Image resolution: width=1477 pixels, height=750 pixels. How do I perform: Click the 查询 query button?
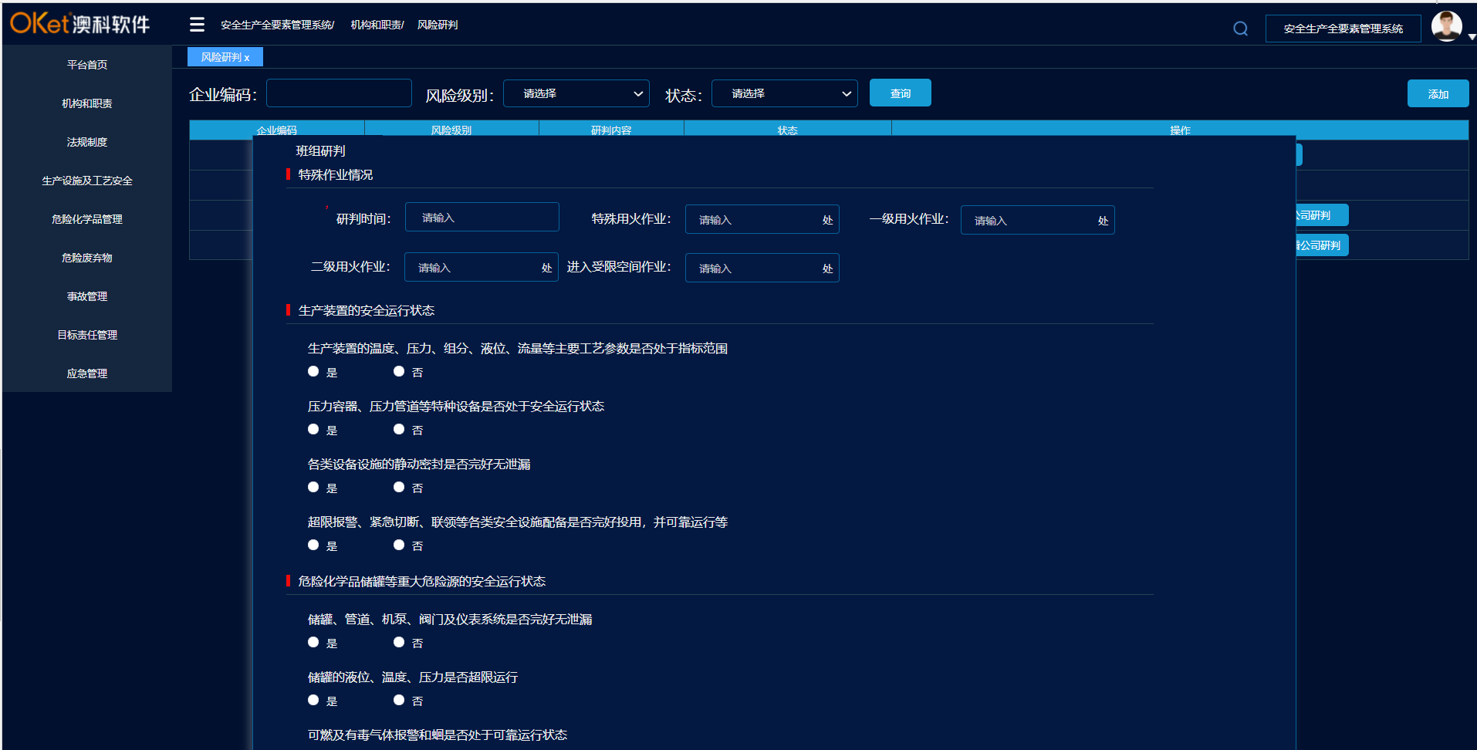point(900,93)
